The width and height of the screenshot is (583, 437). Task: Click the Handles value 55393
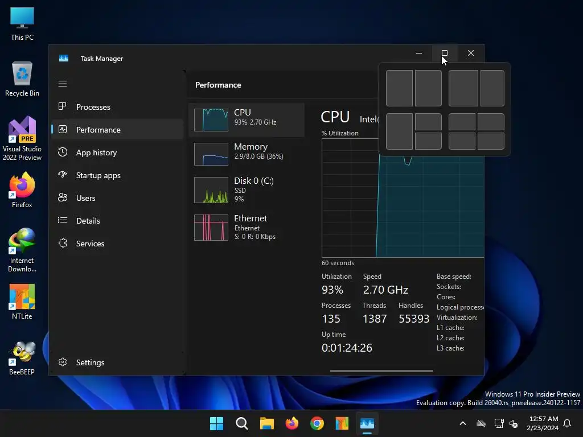coord(414,319)
